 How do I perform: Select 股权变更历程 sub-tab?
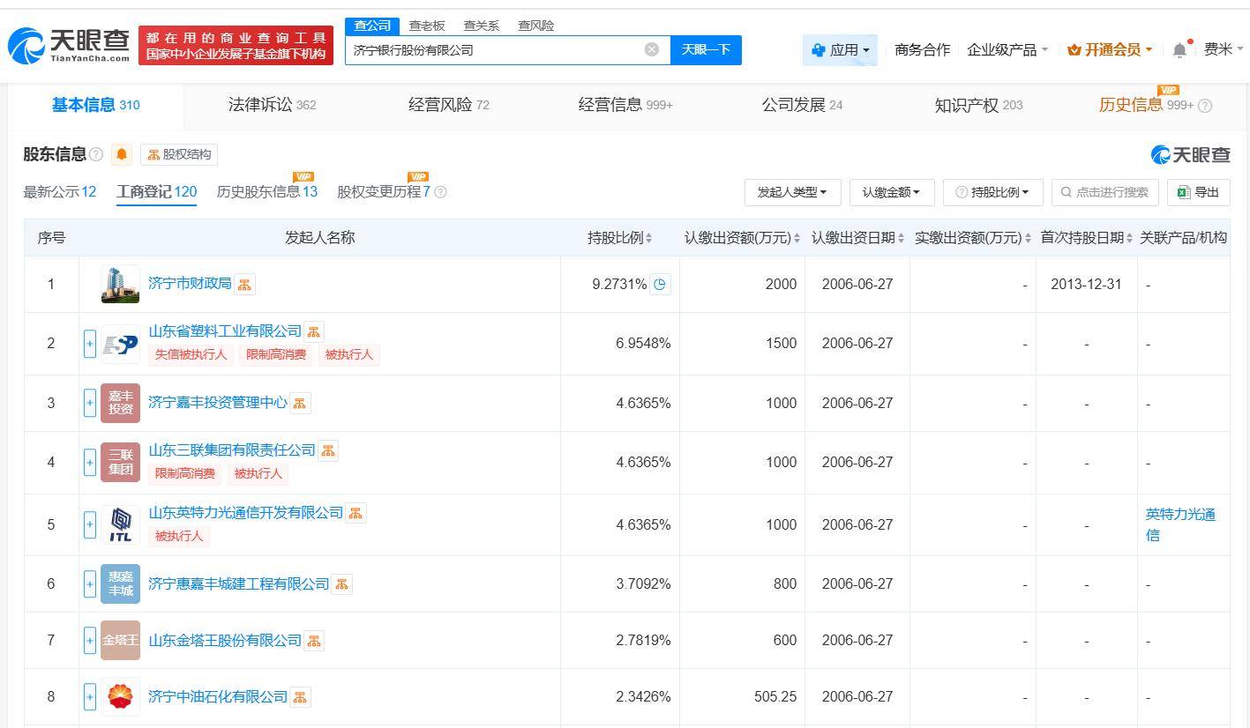pyautogui.click(x=383, y=192)
